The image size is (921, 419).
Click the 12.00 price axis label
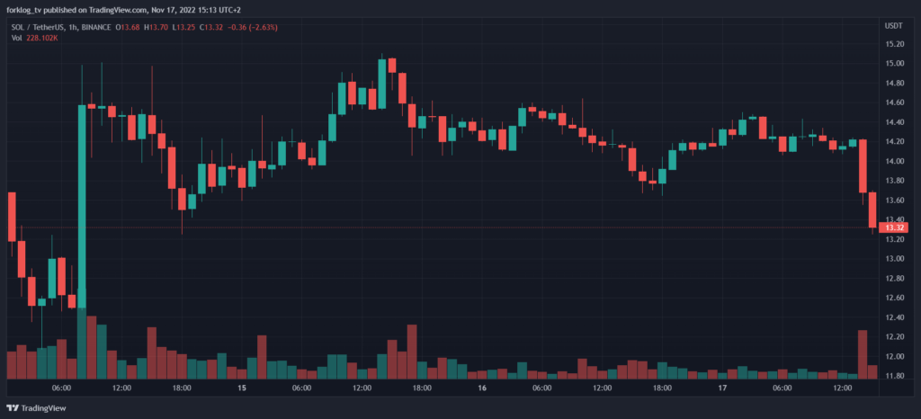pyautogui.click(x=895, y=357)
